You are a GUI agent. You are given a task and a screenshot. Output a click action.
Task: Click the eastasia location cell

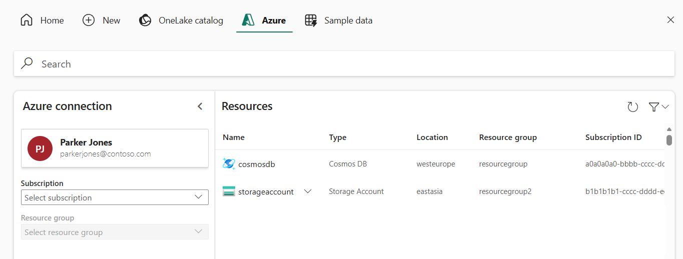429,191
